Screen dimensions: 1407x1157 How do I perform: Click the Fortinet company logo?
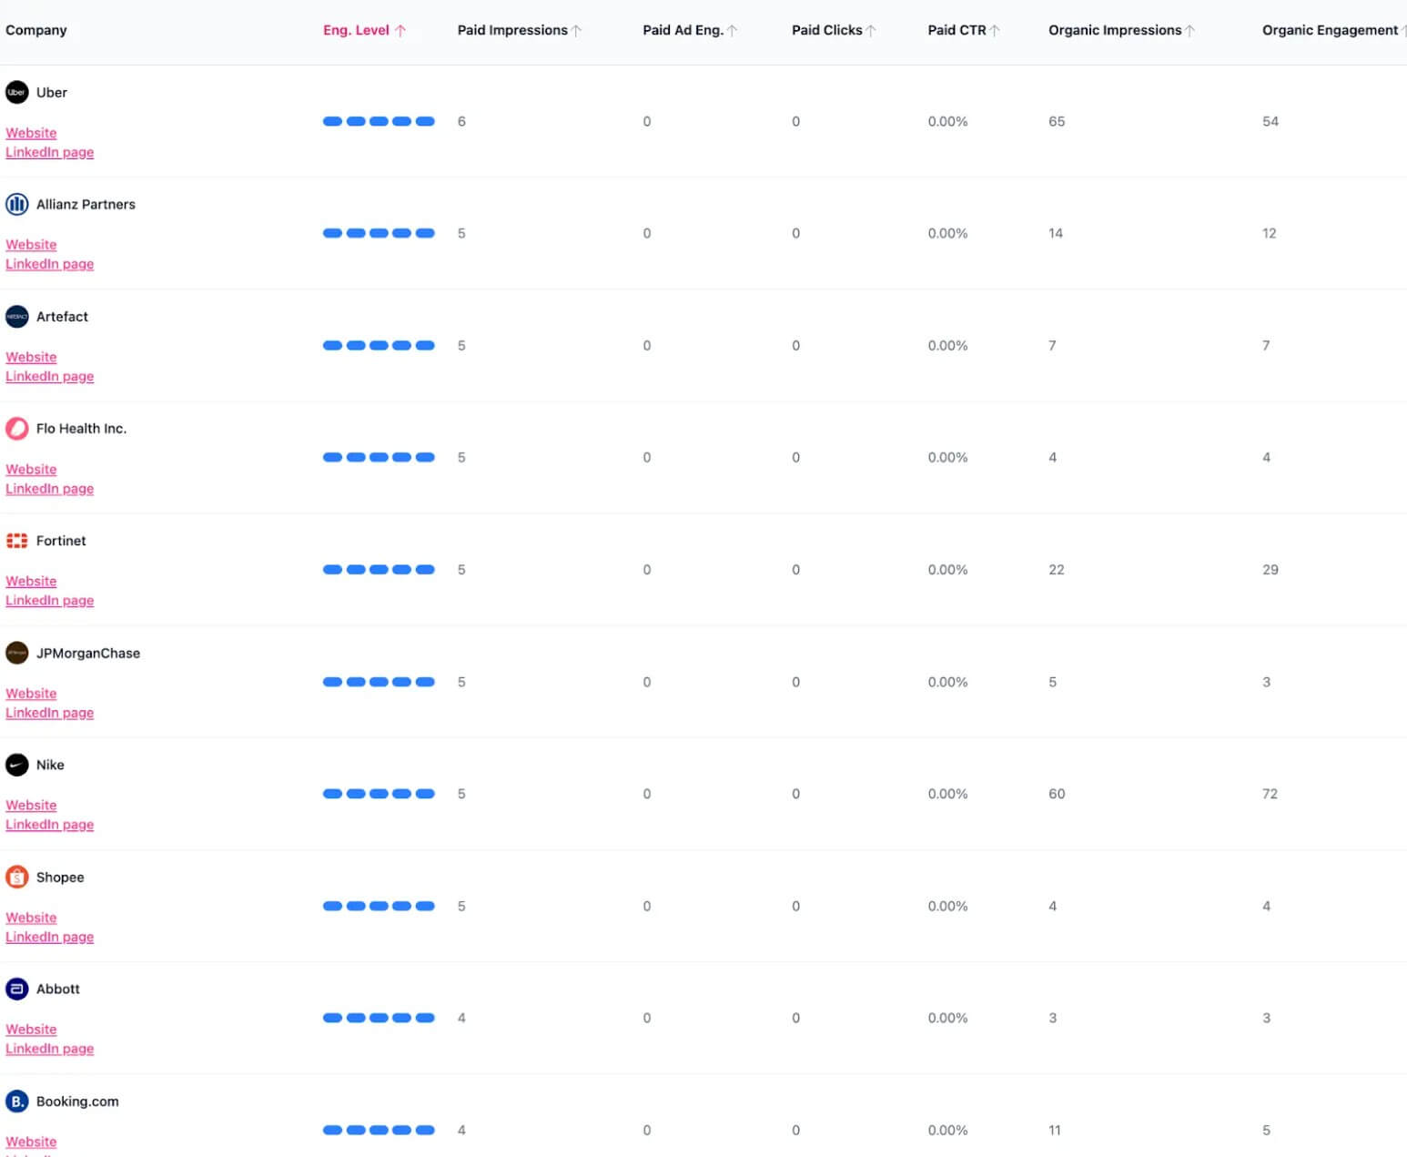tap(17, 541)
